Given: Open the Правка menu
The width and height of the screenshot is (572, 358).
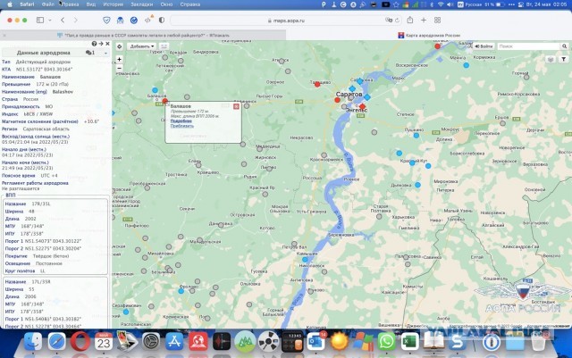Looking at the screenshot, I should (x=70, y=4).
